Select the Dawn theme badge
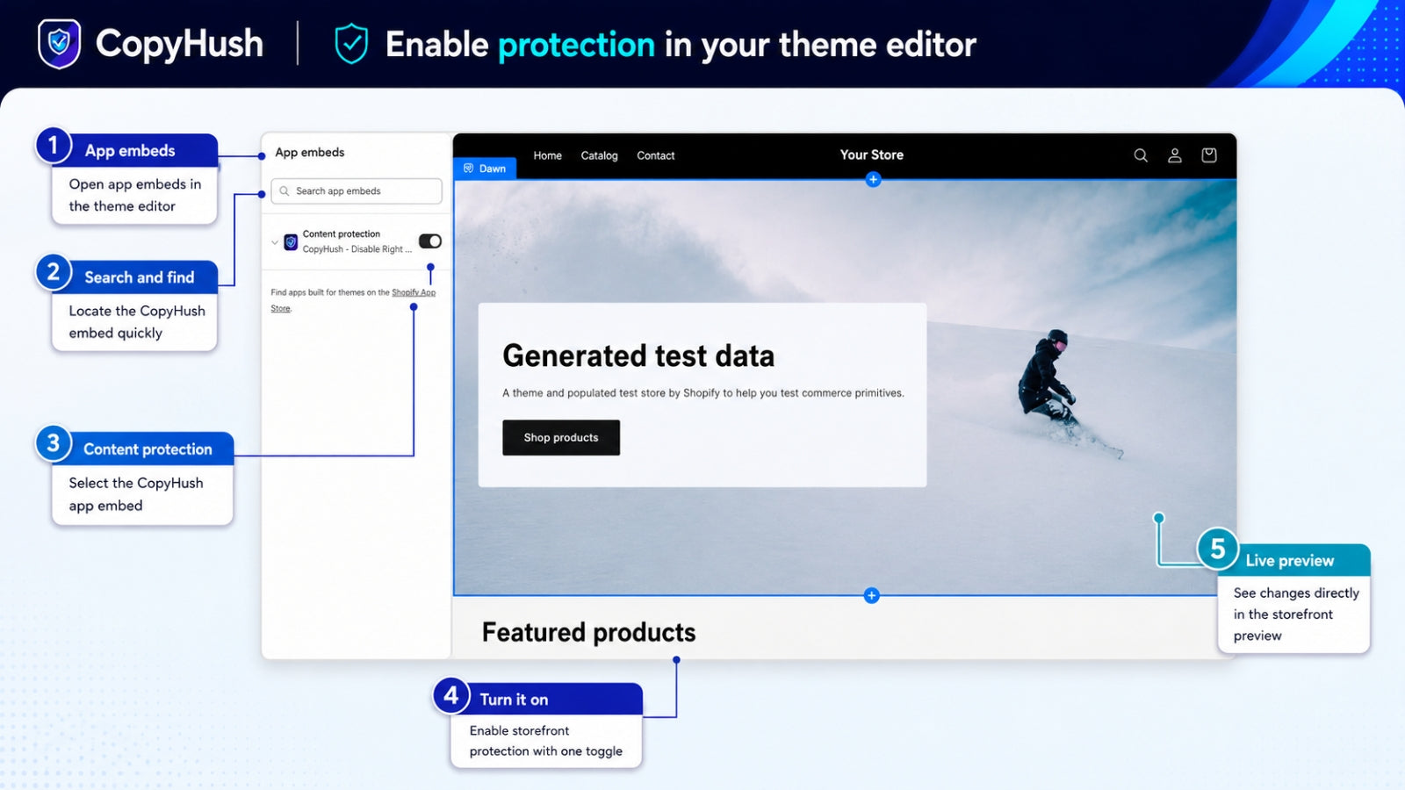The height and width of the screenshot is (790, 1405). pos(485,169)
